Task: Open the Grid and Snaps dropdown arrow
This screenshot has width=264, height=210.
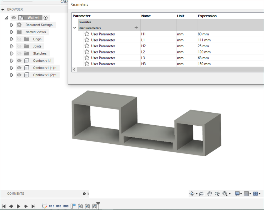Action: coord(250,194)
